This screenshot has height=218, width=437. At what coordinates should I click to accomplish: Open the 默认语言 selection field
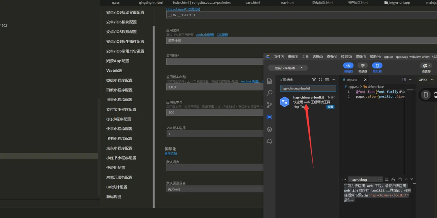point(215,168)
